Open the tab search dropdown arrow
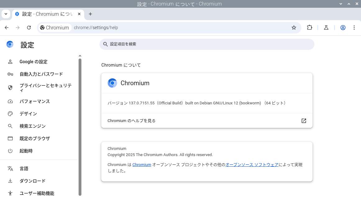The image size is (361, 197). pos(6,14)
